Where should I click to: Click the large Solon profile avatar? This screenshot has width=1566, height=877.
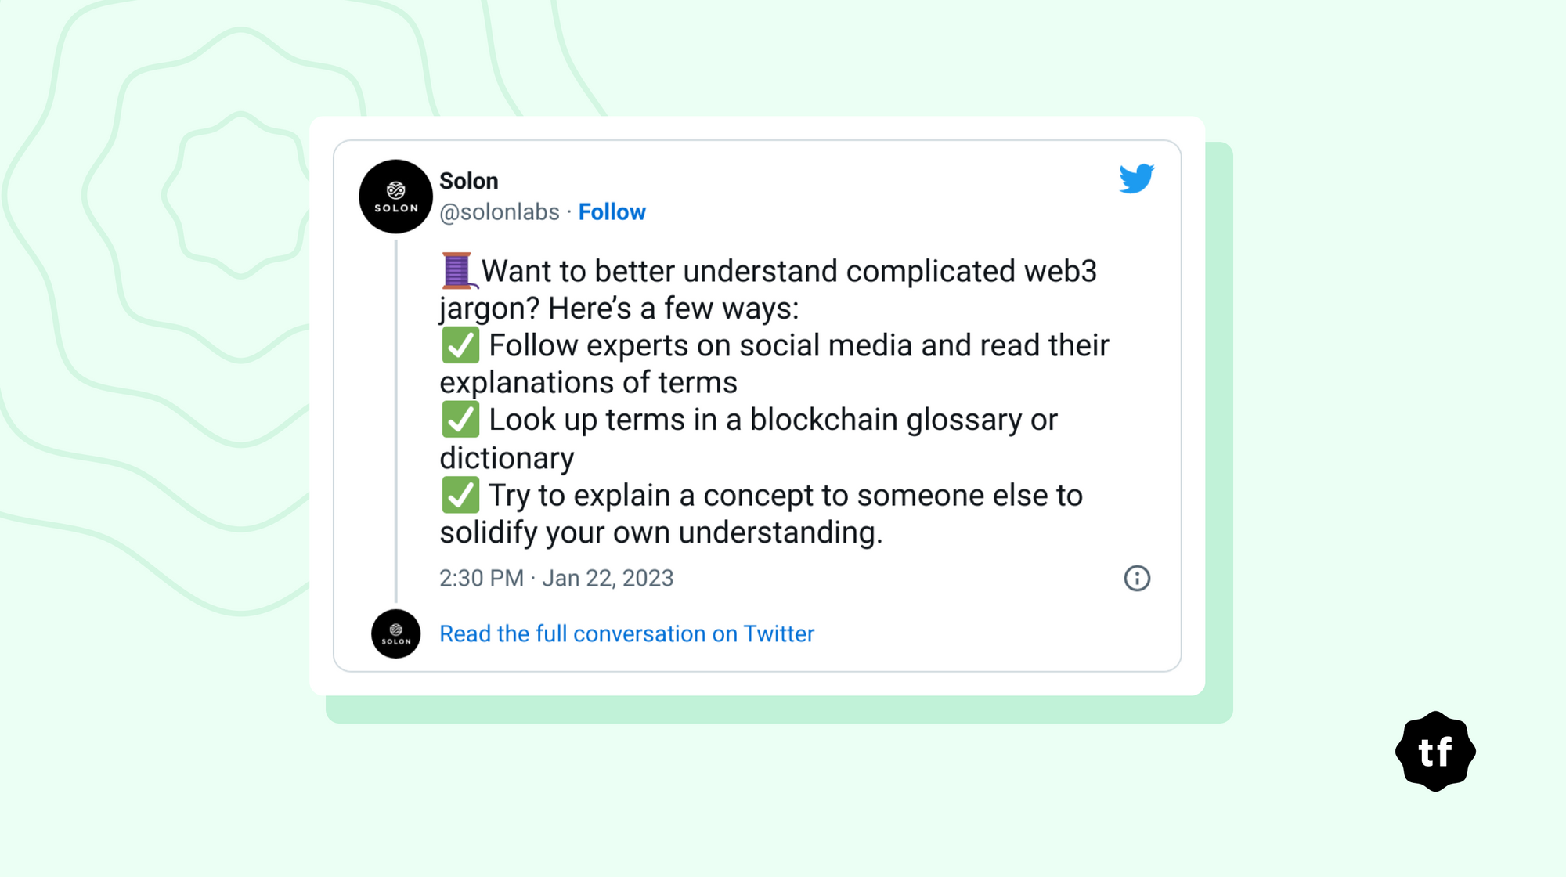point(395,197)
